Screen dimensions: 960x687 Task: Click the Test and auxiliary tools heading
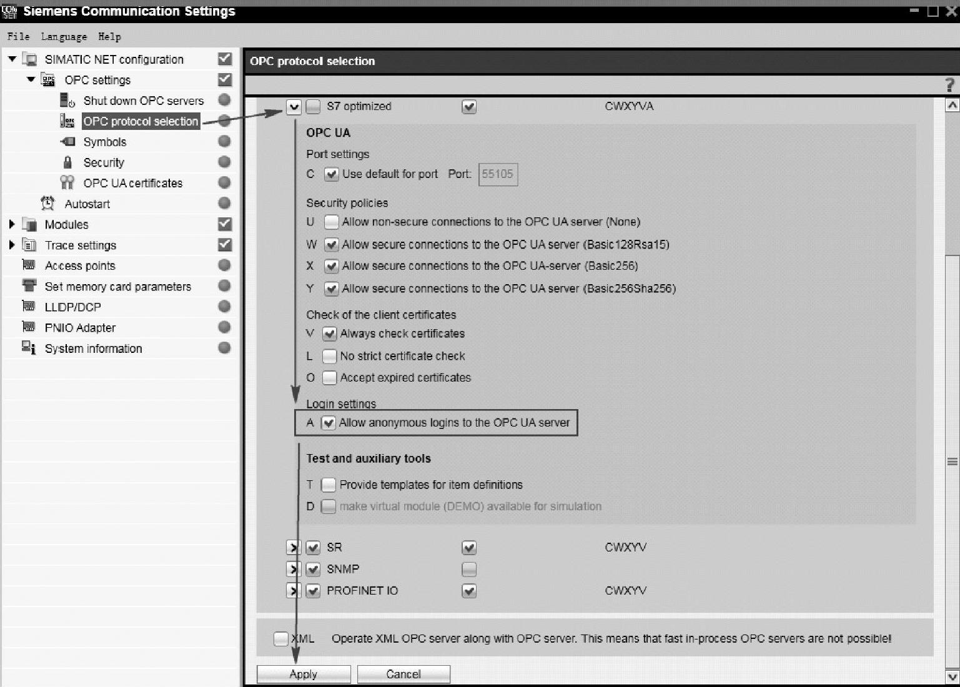[369, 458]
